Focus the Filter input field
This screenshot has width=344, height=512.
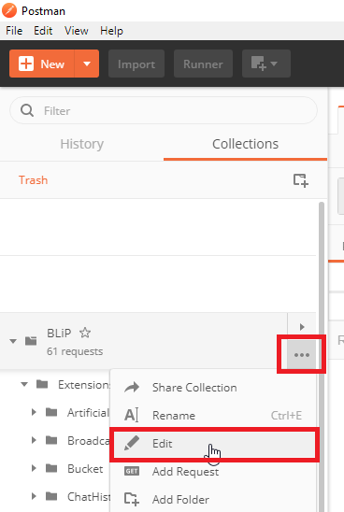pyautogui.click(x=164, y=110)
